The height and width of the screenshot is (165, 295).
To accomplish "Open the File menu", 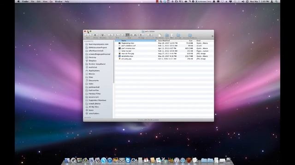I will (33, 1).
